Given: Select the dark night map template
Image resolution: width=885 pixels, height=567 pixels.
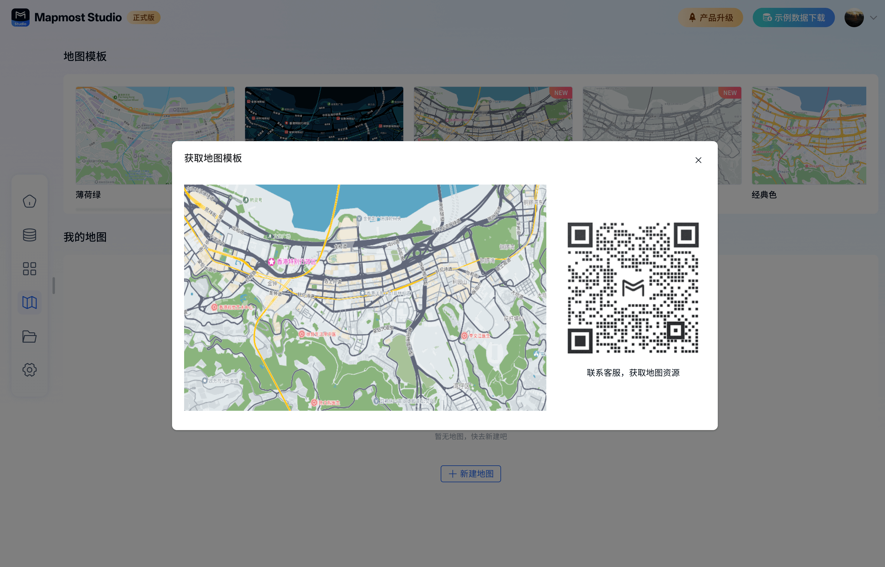Looking at the screenshot, I should pos(324,113).
